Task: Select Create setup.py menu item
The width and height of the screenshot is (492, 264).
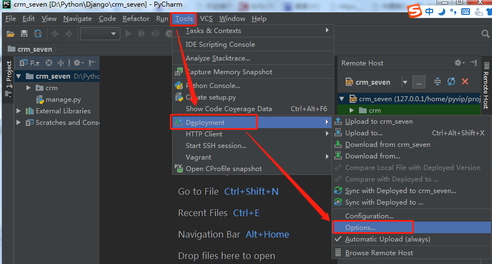Action: pyautogui.click(x=252, y=97)
